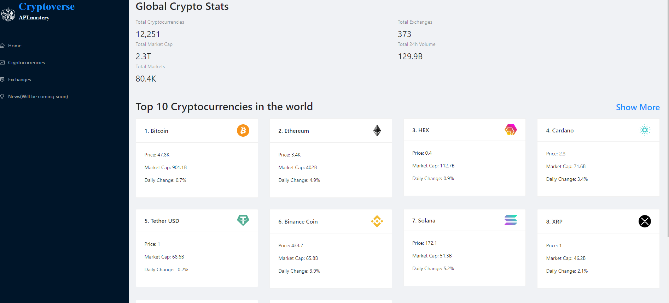Click Total Market Cap value 2.3T
Screen dimensions: 669x303
(x=143, y=57)
